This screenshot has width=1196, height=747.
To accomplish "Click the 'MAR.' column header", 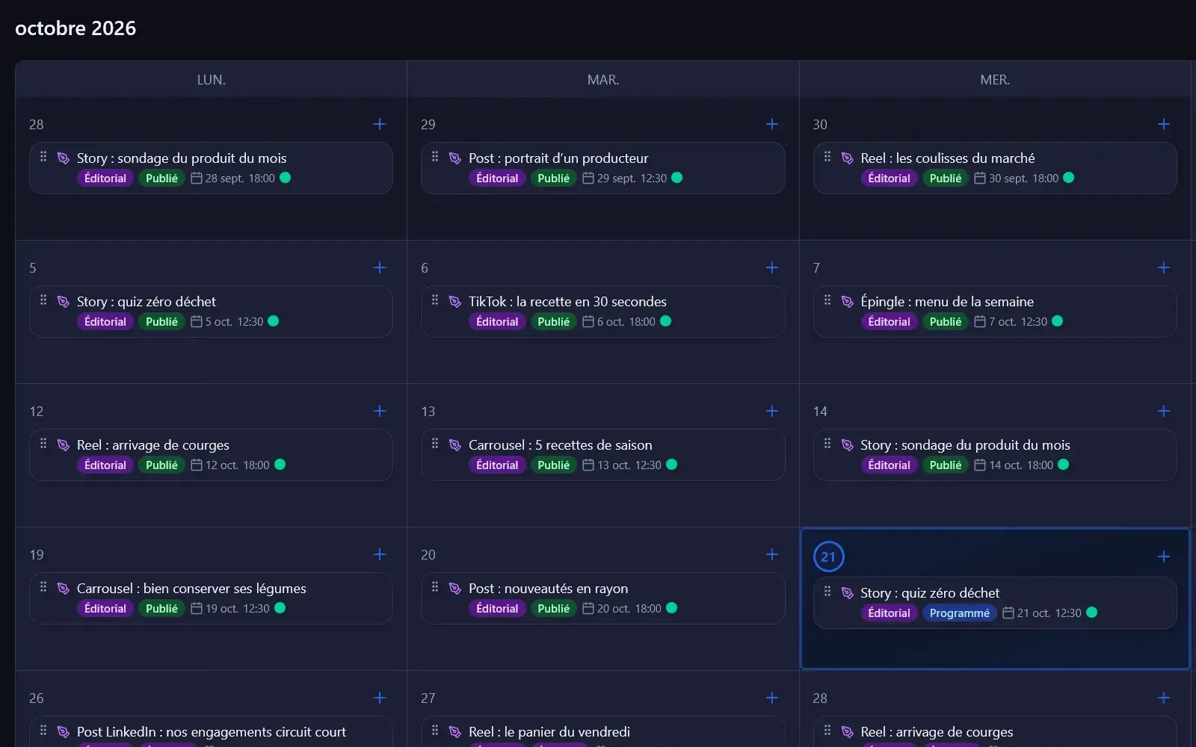I will pyautogui.click(x=603, y=80).
